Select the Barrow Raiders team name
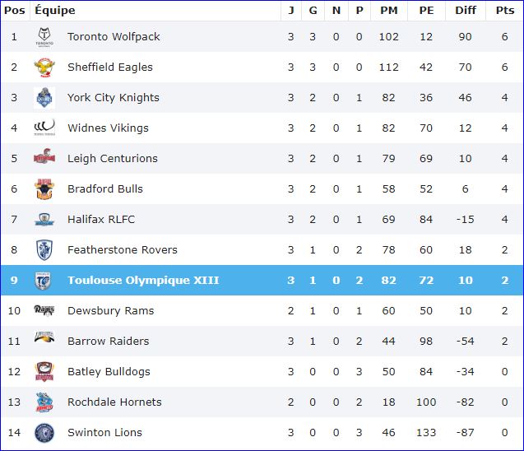Viewport: 524px width, 451px height. pyautogui.click(x=108, y=342)
